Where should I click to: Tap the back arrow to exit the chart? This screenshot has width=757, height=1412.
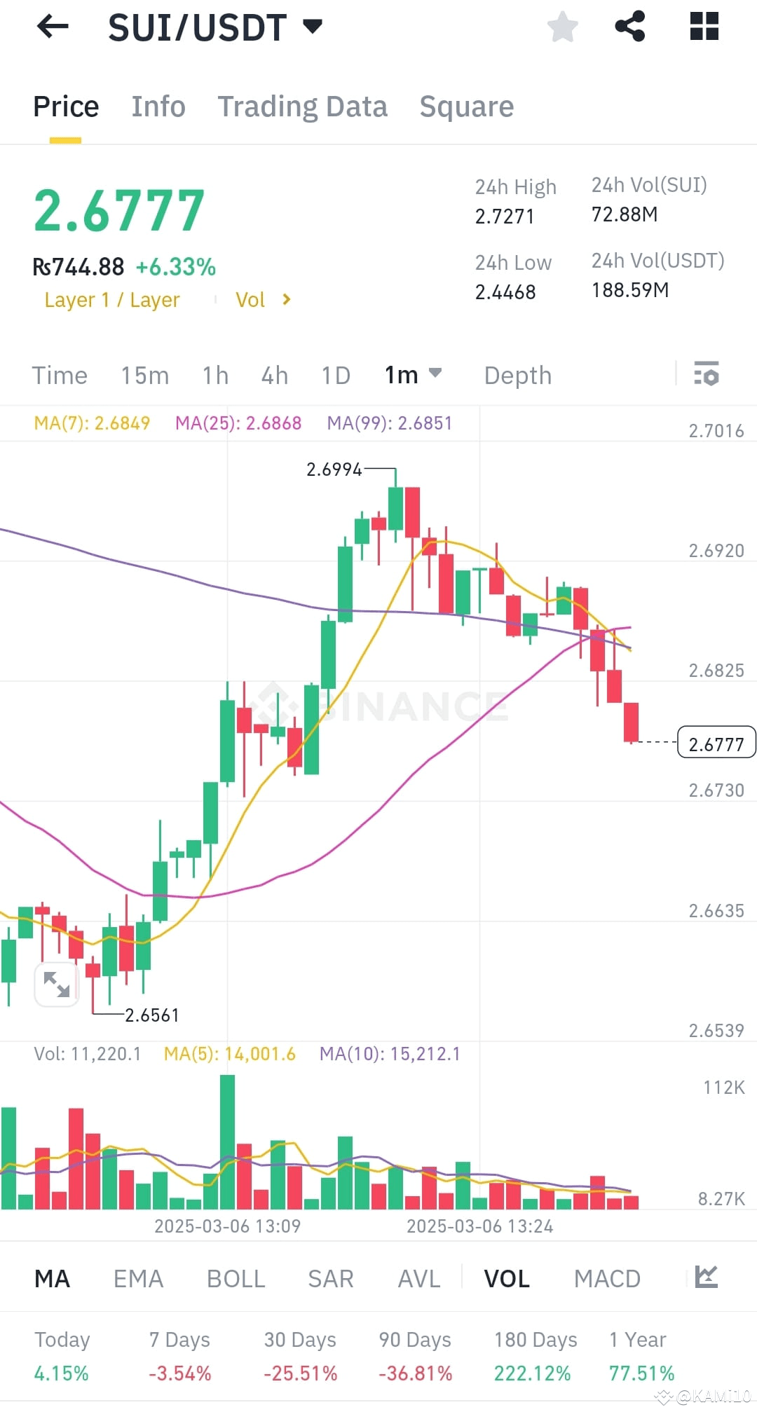point(51,27)
